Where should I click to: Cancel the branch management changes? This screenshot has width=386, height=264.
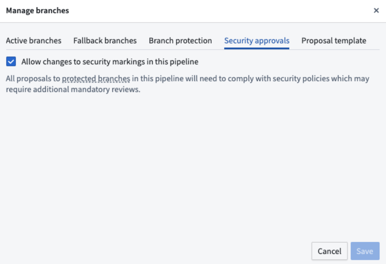(329, 251)
